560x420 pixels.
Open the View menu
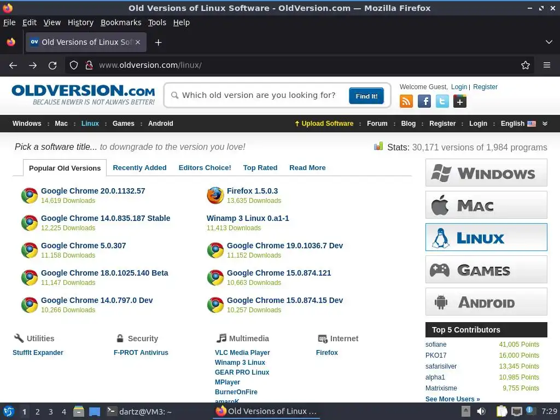[x=52, y=22]
